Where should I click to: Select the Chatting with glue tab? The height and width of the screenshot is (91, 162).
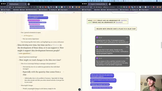pos(16,4)
